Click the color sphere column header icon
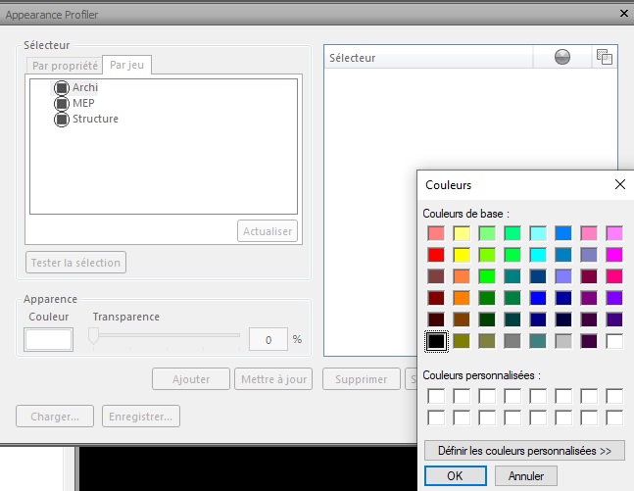634x491 pixels. [562, 58]
